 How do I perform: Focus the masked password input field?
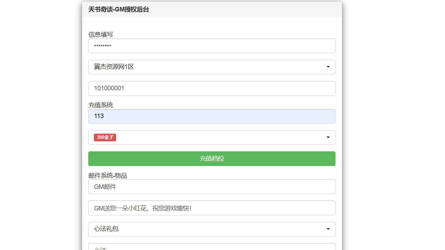point(211,46)
